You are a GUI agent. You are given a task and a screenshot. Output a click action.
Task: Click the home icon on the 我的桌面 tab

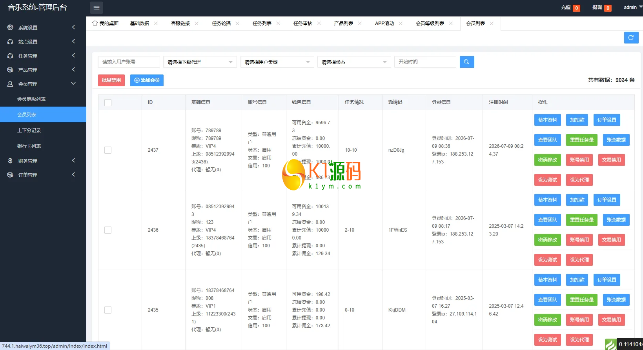click(x=95, y=23)
